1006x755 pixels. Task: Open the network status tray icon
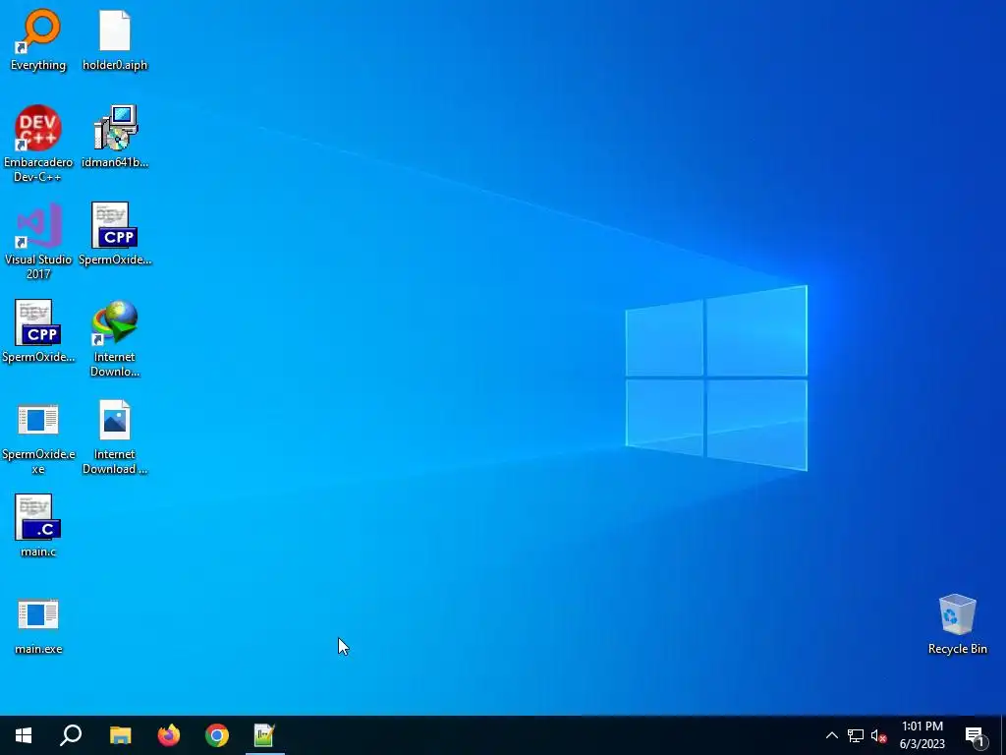point(856,735)
